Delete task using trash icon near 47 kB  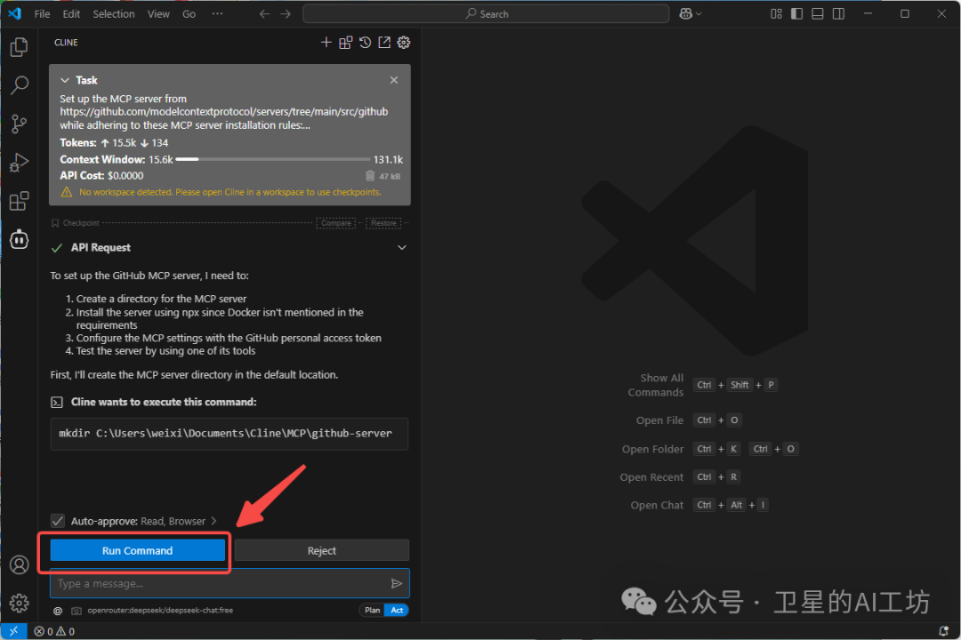(x=370, y=176)
